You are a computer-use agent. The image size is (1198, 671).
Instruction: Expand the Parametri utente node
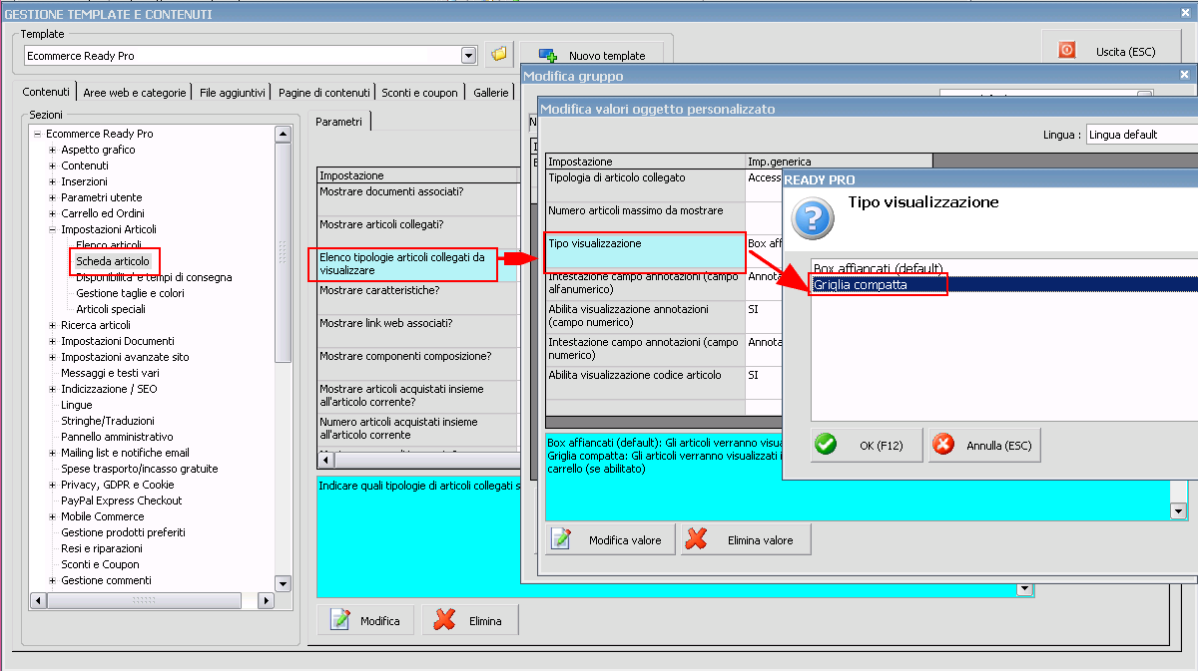point(53,197)
